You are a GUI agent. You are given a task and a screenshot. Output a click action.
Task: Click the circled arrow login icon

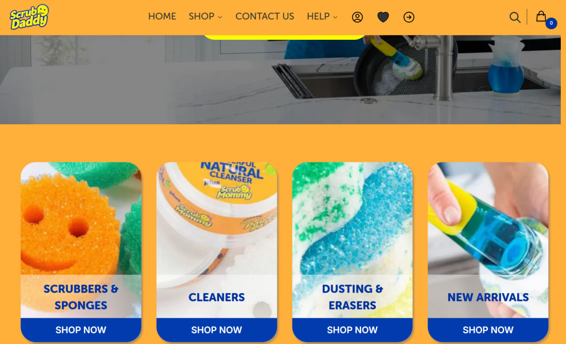409,17
